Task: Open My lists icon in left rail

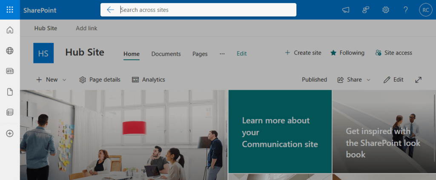Action: click(10, 112)
